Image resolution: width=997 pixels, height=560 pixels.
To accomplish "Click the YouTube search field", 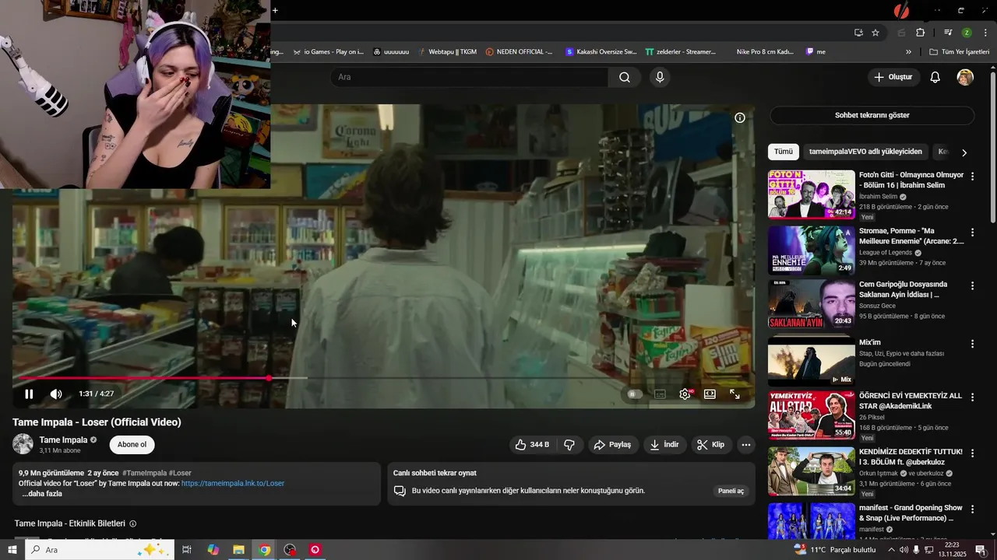I will tap(469, 77).
